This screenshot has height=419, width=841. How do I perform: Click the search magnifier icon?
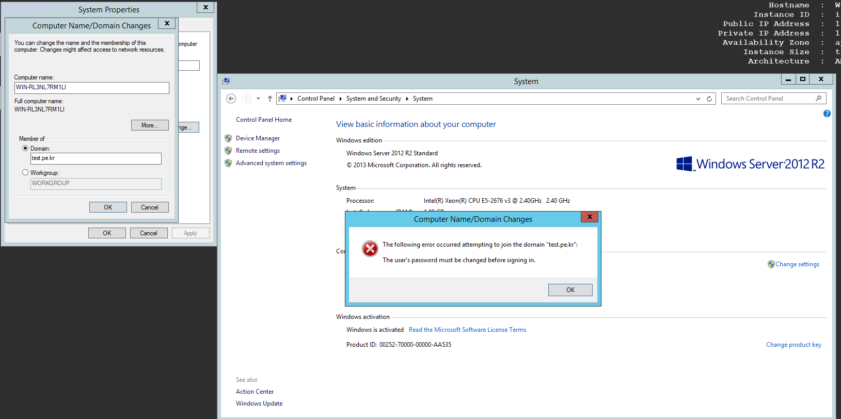pyautogui.click(x=818, y=98)
